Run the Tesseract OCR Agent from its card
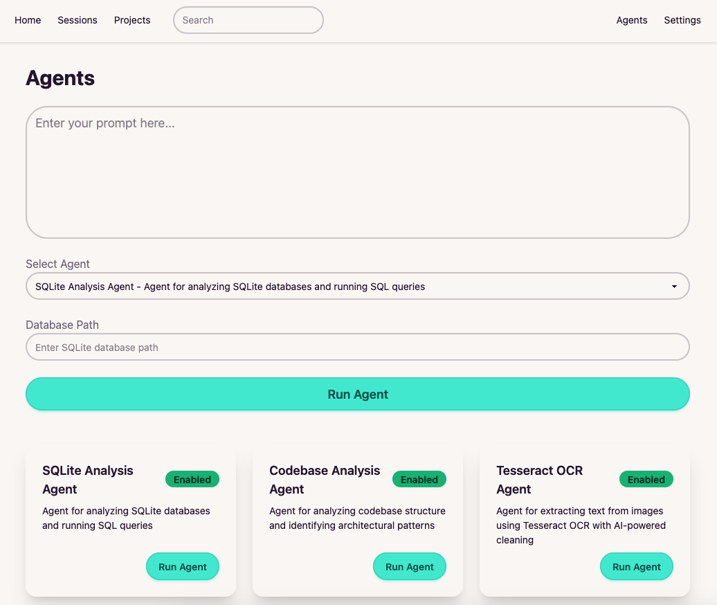Screen dimensions: 717x605 (x=637, y=566)
